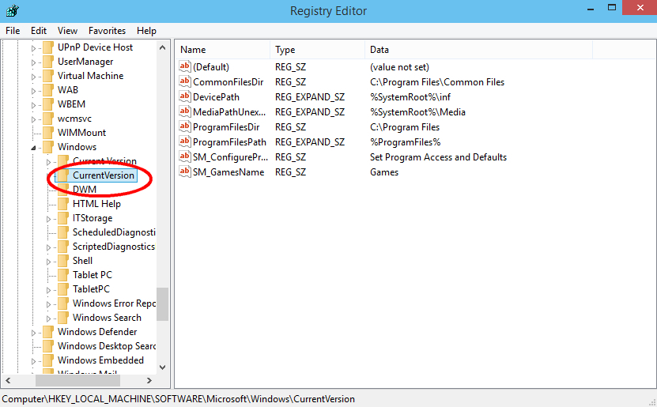Expand the TabletPC key
This screenshot has width=657, height=407.
48,290
